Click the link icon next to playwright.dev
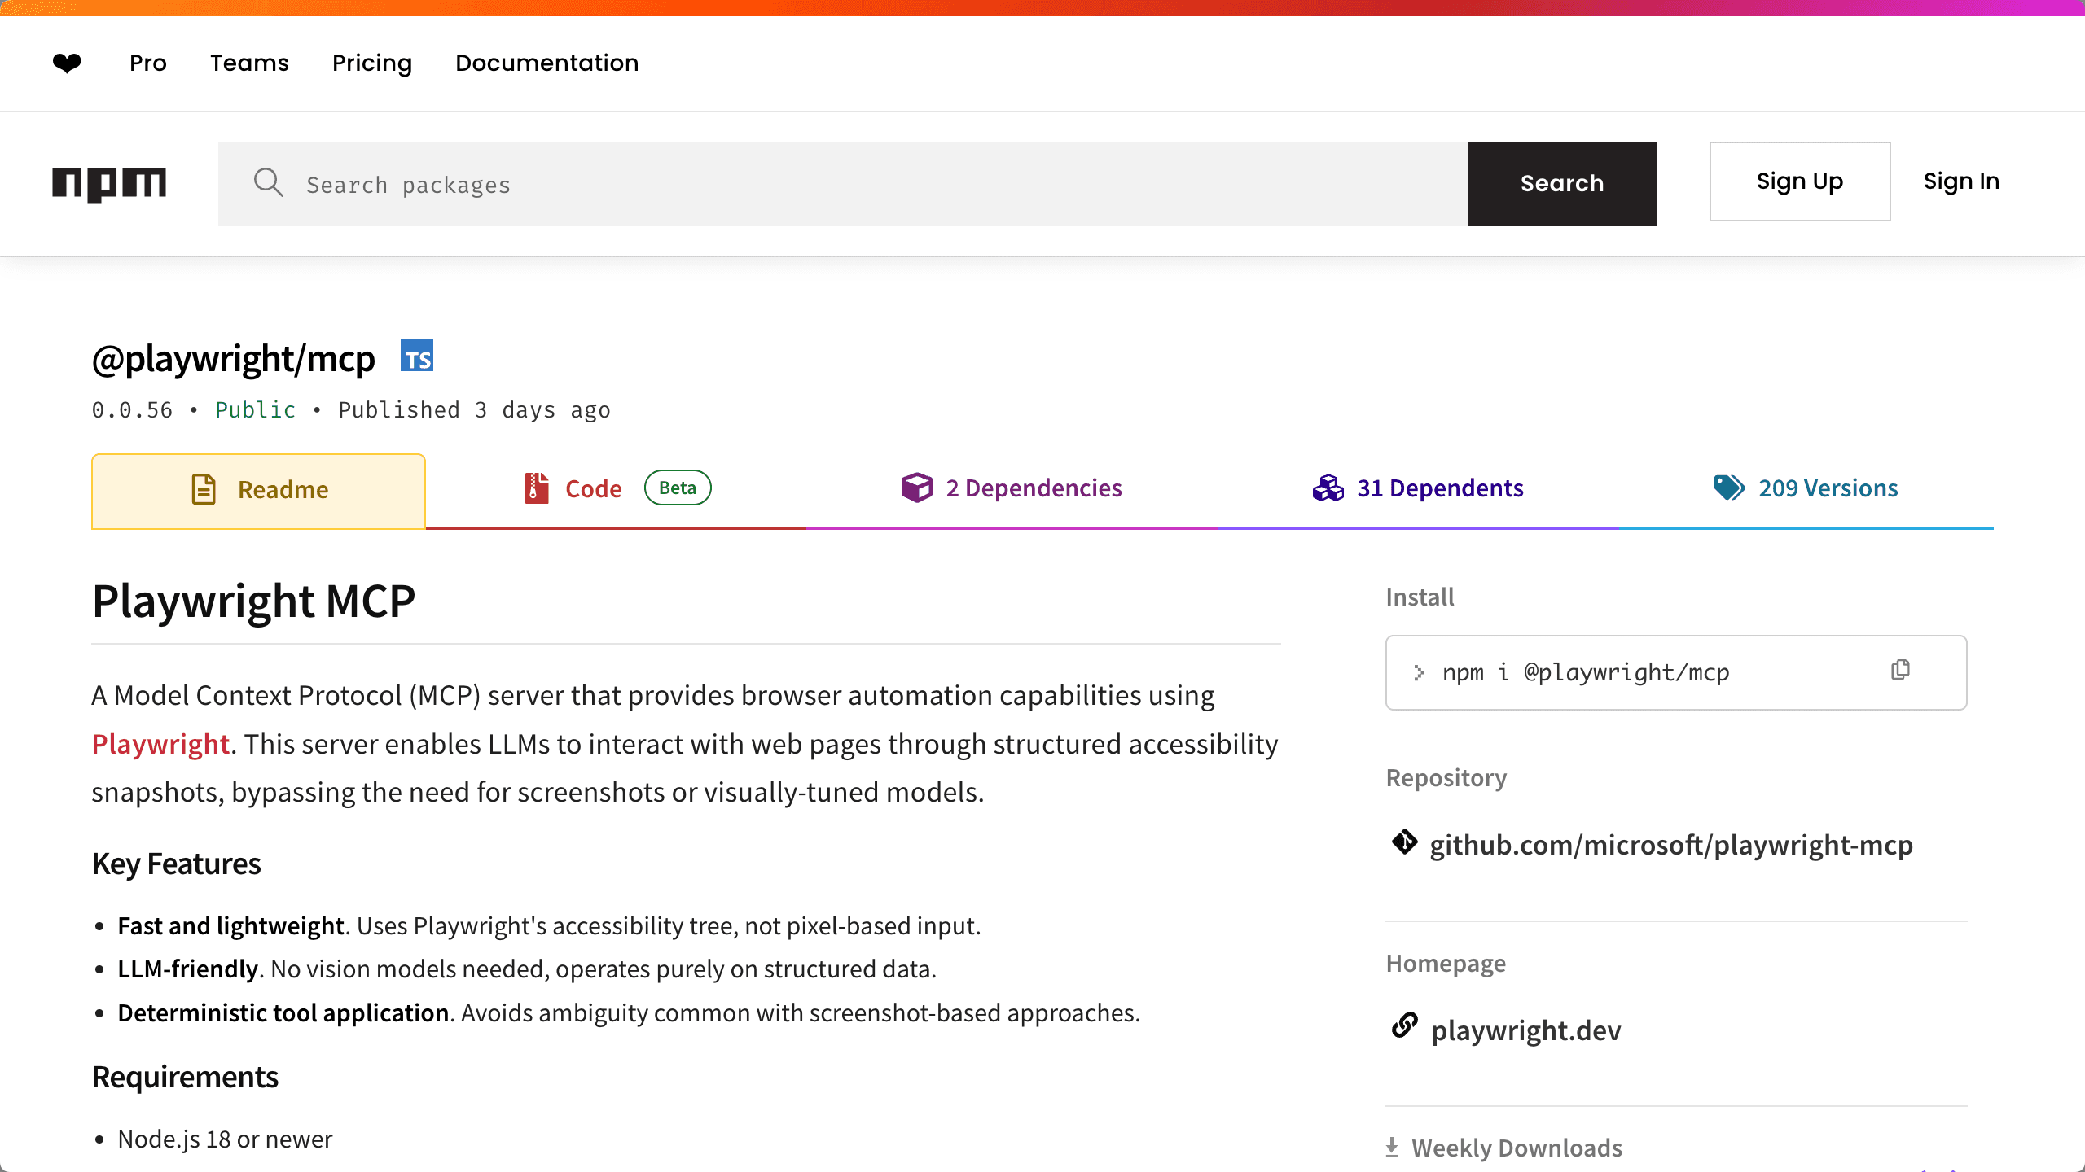This screenshot has width=2085, height=1172. click(1403, 1026)
